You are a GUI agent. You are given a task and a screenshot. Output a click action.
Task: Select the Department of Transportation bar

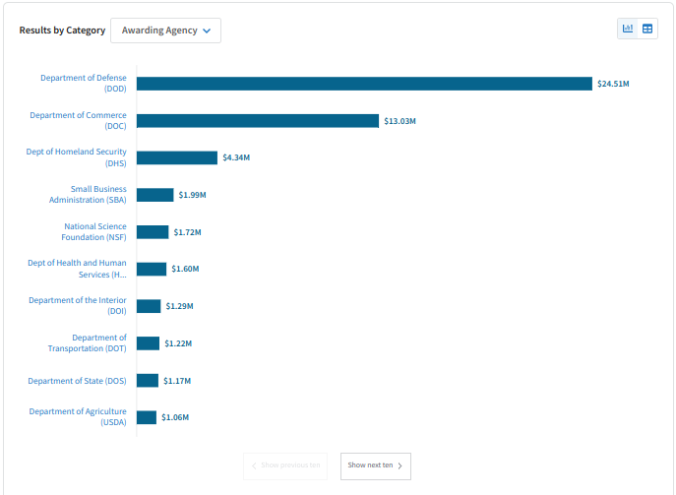[x=148, y=343]
